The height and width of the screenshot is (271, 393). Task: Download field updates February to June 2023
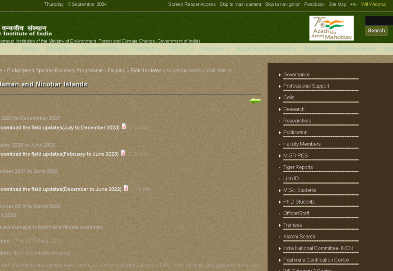(59, 154)
